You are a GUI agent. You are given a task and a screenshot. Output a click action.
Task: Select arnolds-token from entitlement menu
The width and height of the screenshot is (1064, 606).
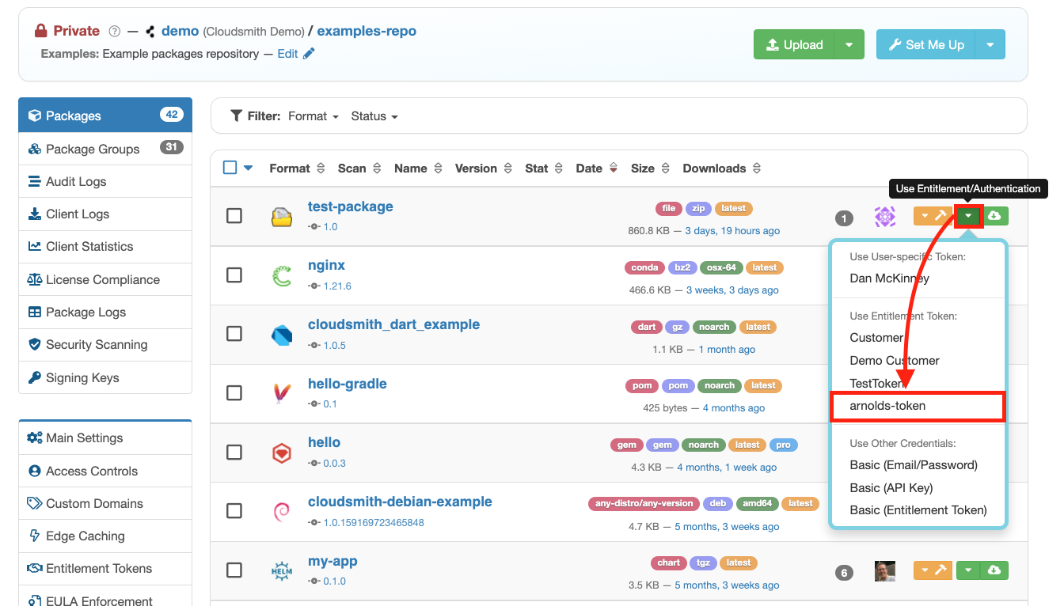point(917,406)
